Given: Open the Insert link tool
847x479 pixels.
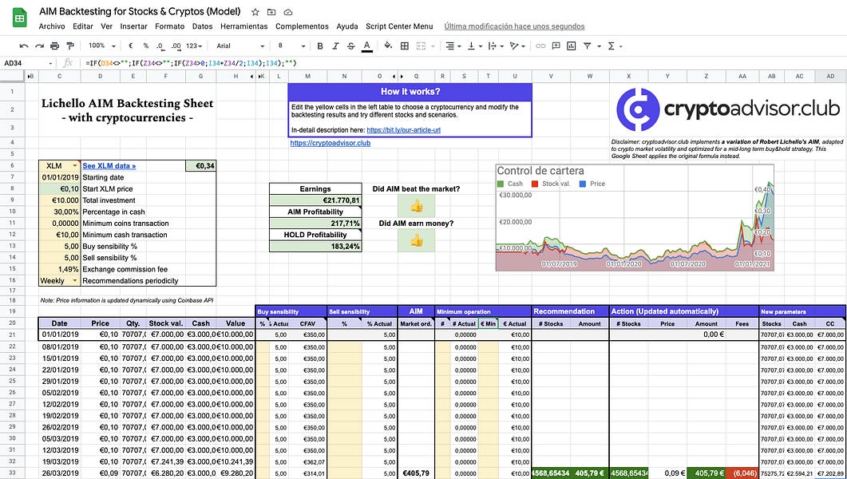Looking at the screenshot, I should click(541, 46).
